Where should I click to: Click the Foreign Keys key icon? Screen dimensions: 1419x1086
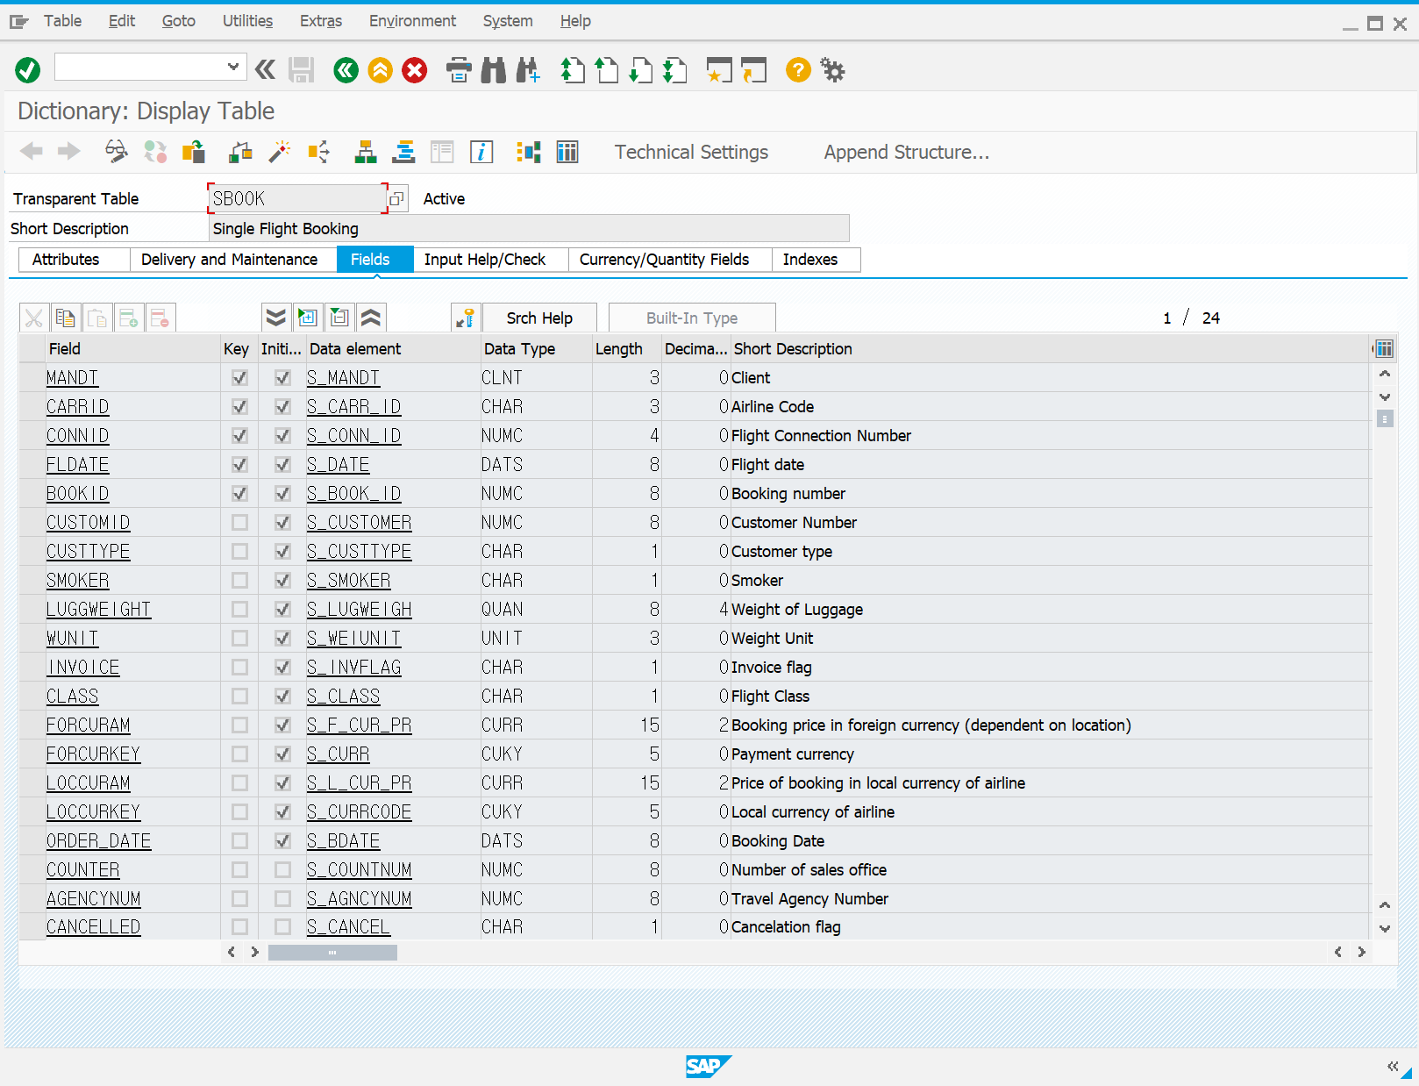466,318
